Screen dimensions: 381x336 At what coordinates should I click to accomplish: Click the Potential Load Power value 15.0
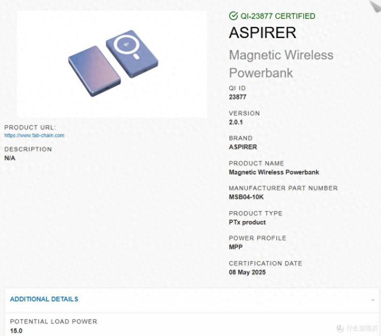(x=16, y=331)
